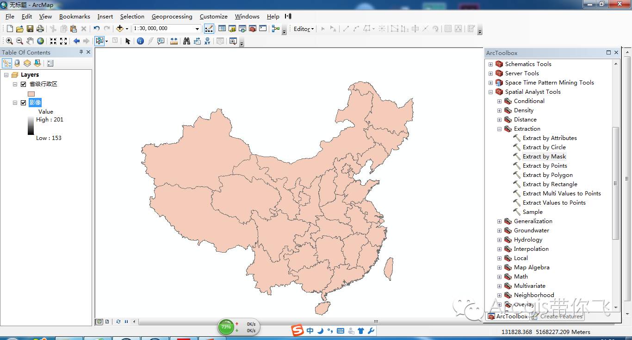Open Extract Values to Points tool
This screenshot has height=340, width=632.
554,203
